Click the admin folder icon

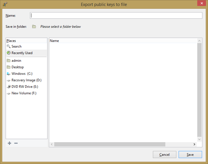(x=9, y=61)
